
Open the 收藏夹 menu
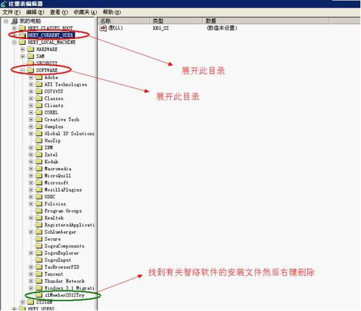[85, 12]
